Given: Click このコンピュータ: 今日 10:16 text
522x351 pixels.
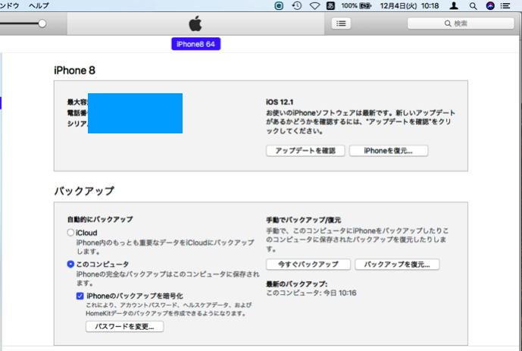Looking at the screenshot, I should tap(311, 293).
